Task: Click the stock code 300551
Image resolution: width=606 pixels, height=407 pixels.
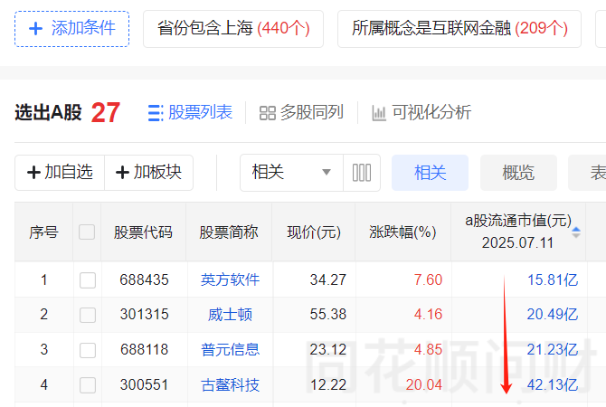Action: click(x=144, y=385)
